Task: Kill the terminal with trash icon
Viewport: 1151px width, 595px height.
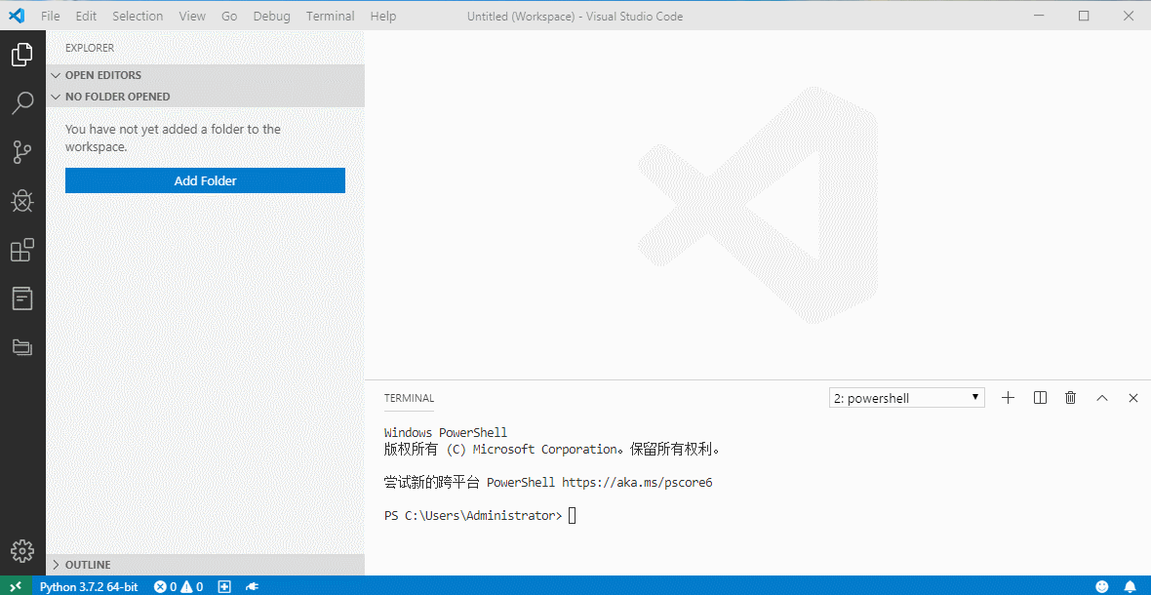Action: [1071, 398]
